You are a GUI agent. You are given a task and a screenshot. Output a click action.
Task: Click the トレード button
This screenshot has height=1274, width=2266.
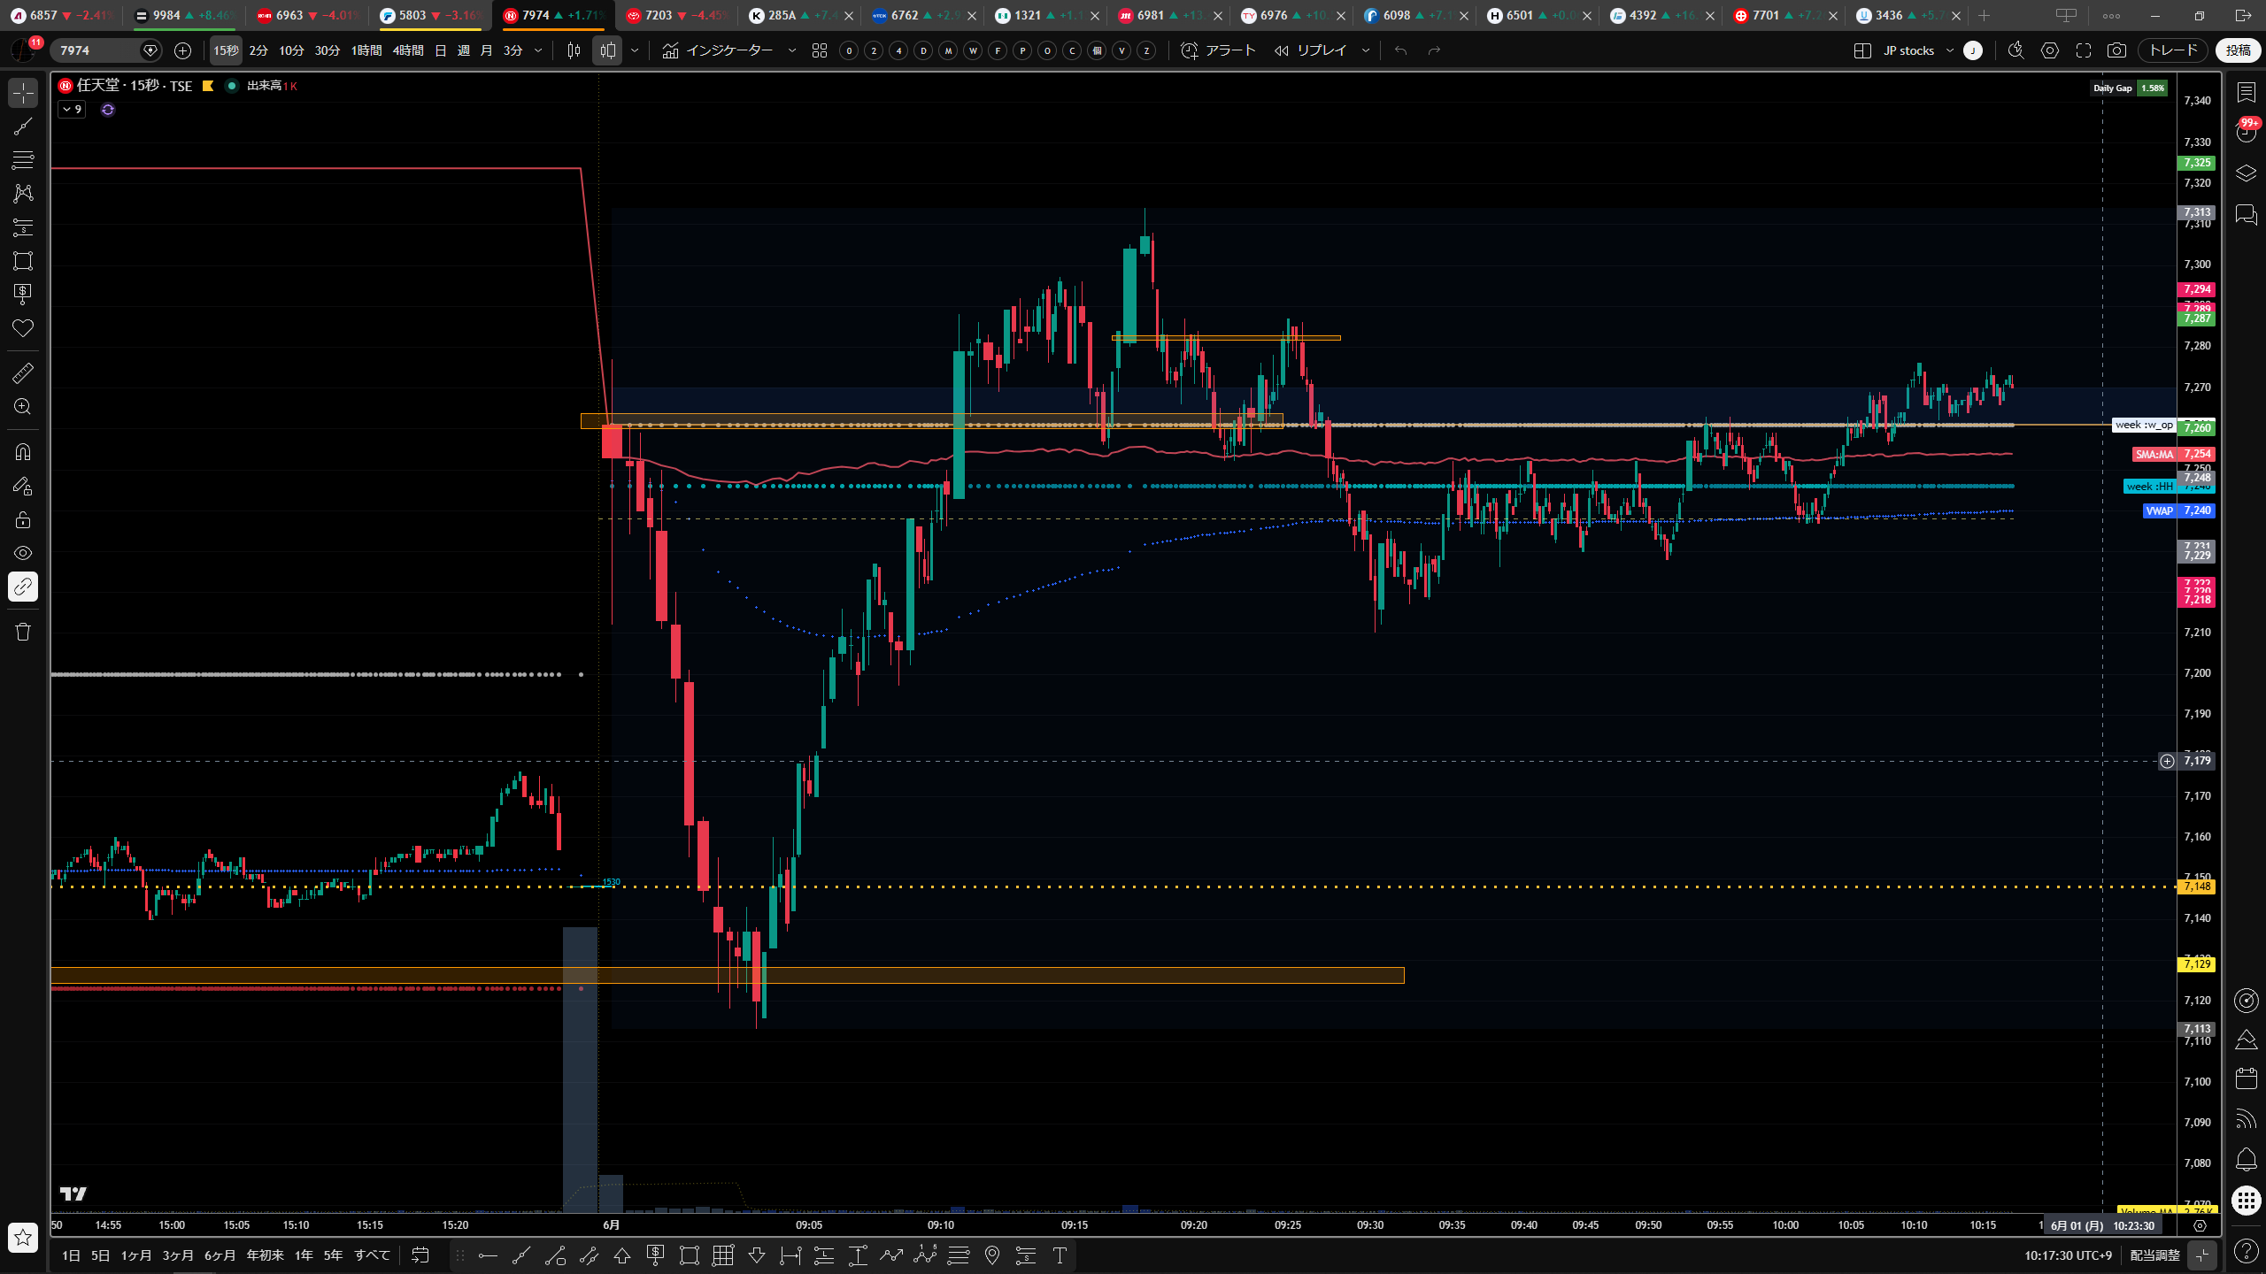point(2174,50)
